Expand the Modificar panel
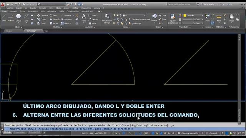The height and width of the screenshot is (138, 246). pyautogui.click(x=57, y=27)
